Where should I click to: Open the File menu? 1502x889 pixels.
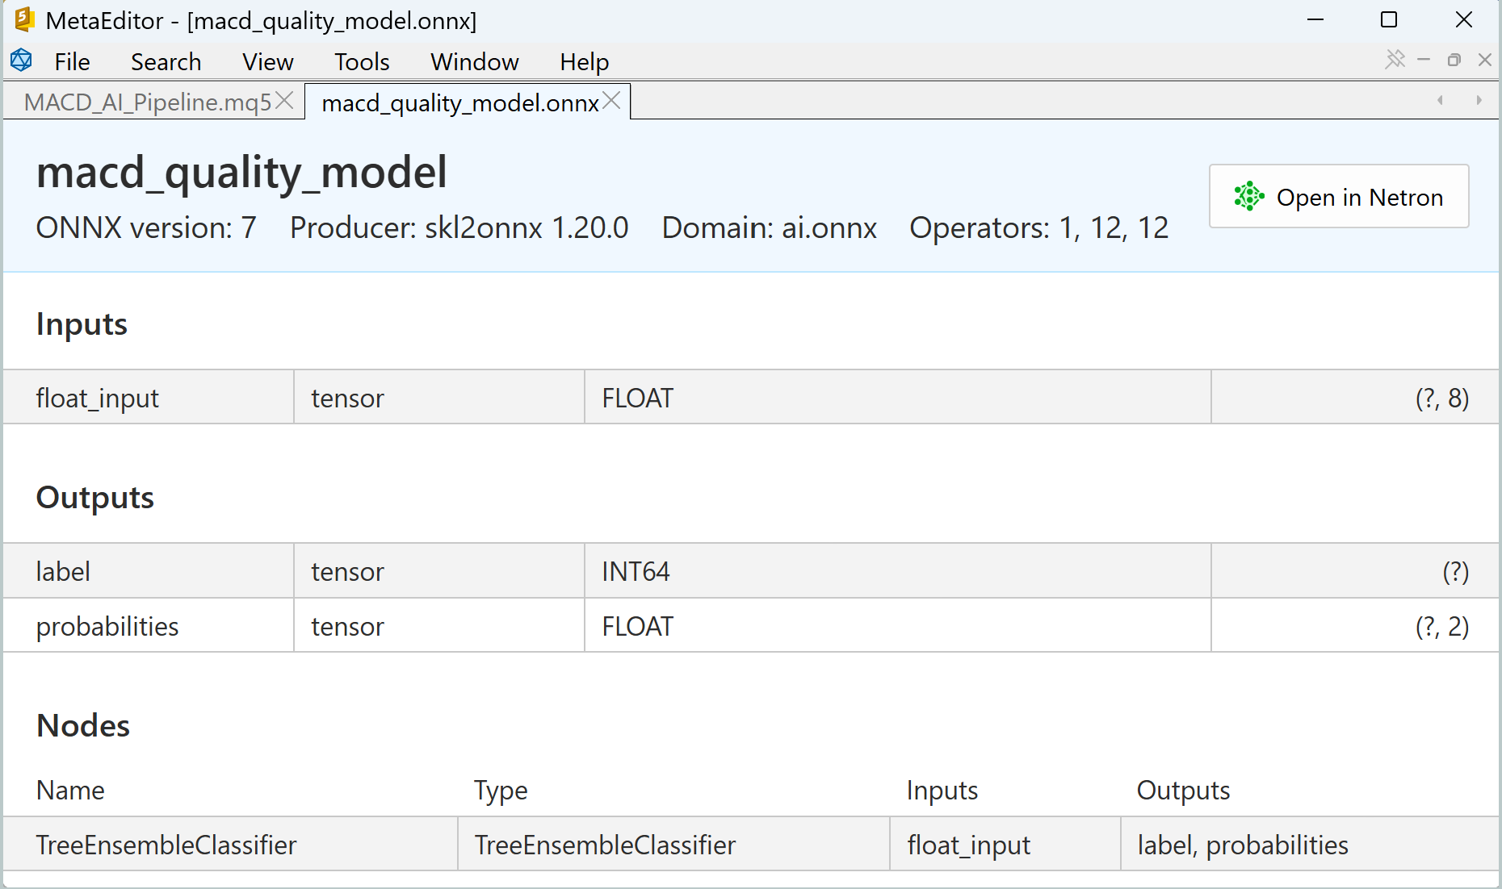[x=72, y=62]
